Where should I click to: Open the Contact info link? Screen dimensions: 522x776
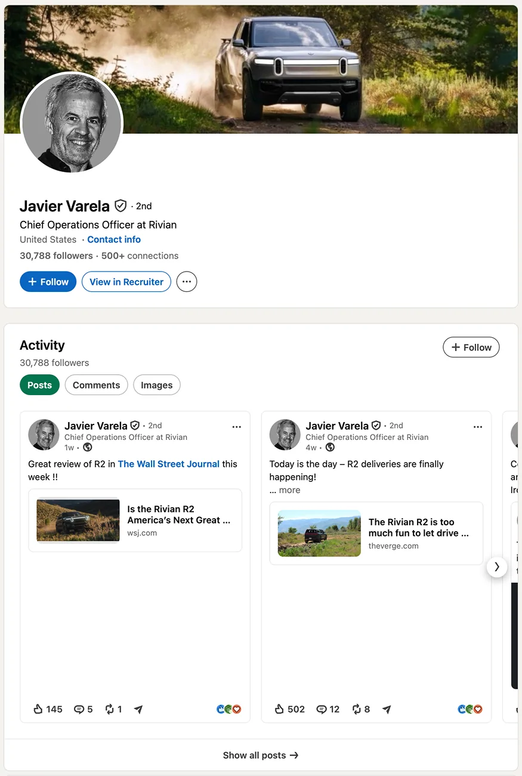(114, 239)
